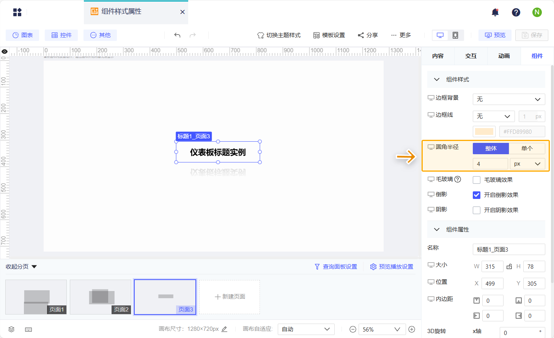The height and width of the screenshot is (338, 554).
Task: Switch to the 动画 tab
Action: click(x=504, y=56)
